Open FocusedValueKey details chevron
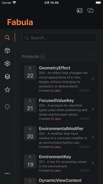The width and height of the screenshot is (103, 184). click(93, 109)
